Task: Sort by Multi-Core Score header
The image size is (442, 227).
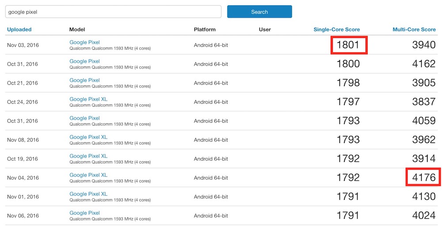Action: 414,30
